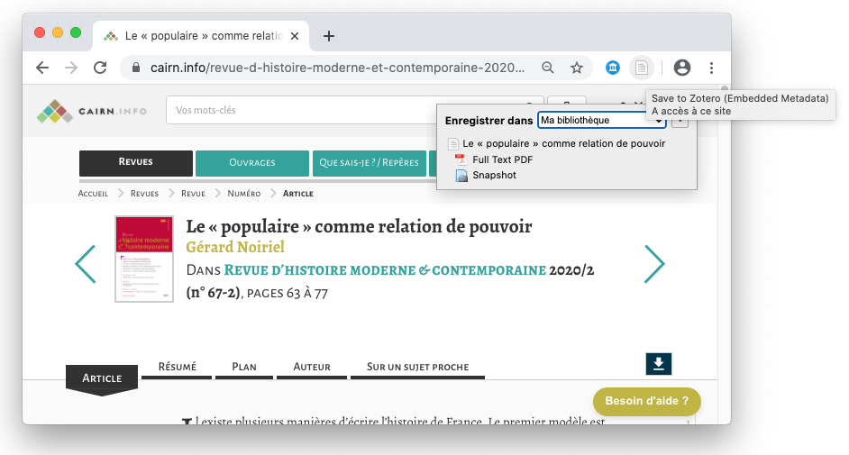Select the Article tab
The height and width of the screenshot is (455, 849).
click(102, 379)
